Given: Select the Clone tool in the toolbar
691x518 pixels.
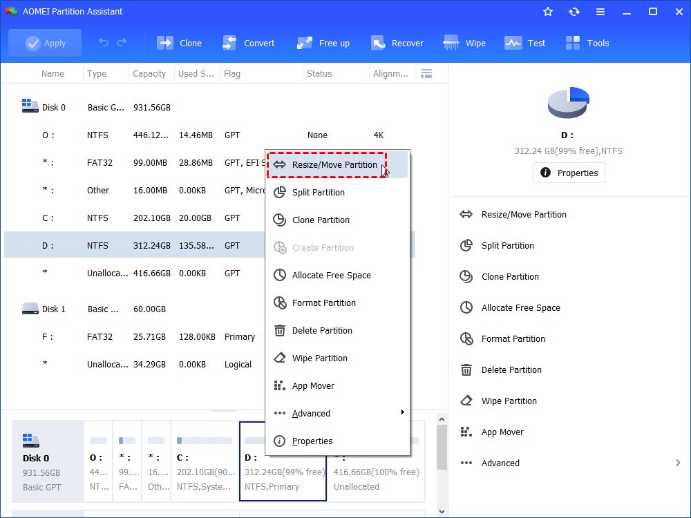Looking at the screenshot, I should (x=179, y=42).
